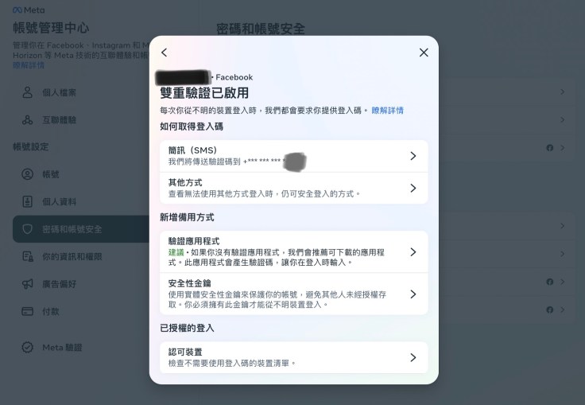Expand the 安全性金鑰 row chevron
The height and width of the screenshot is (405, 585).
click(413, 294)
